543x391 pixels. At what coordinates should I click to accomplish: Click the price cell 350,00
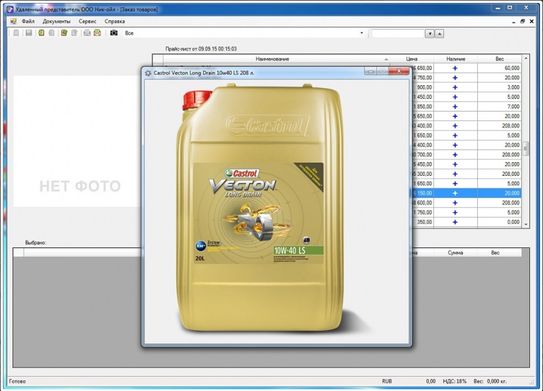point(424,222)
